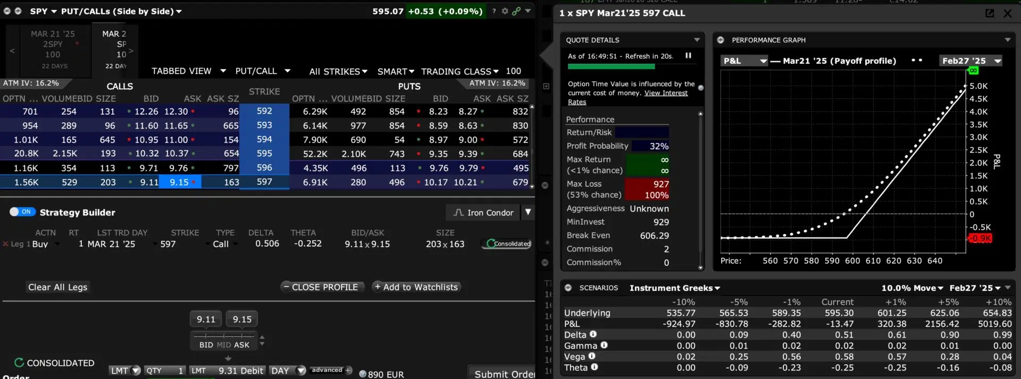The image size is (1021, 379).
Task: Click the green refresh progress bar
Action: click(x=611, y=66)
